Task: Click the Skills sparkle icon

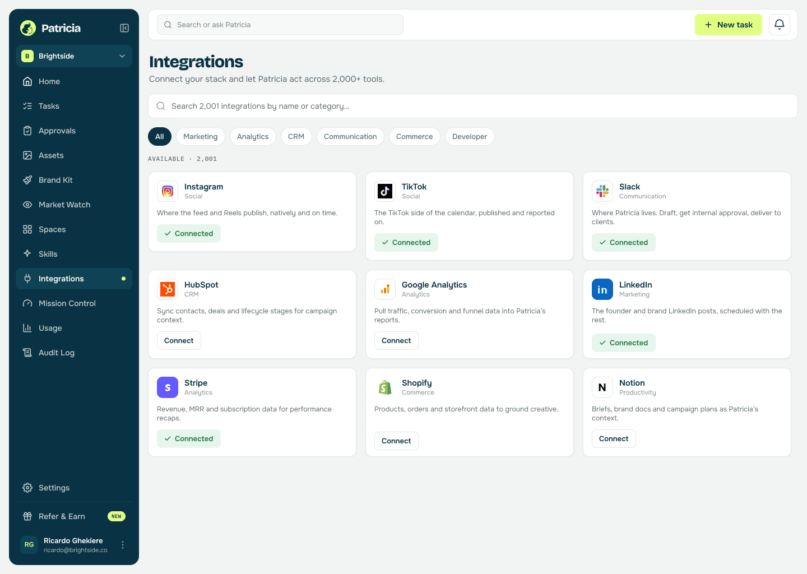Action: (x=27, y=254)
